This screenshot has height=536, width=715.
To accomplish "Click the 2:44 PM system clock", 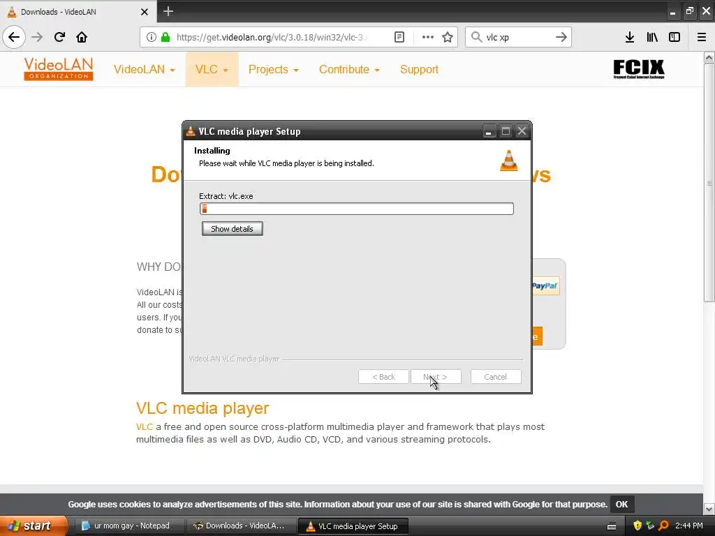I will [689, 526].
